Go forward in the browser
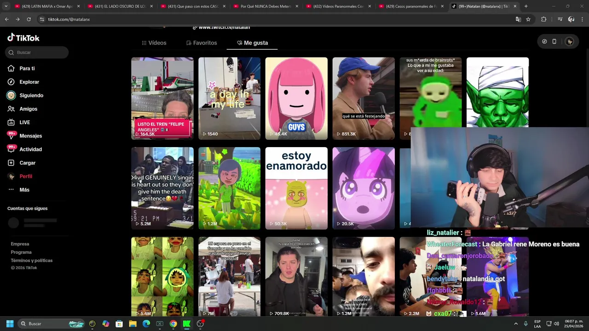This screenshot has height=331, width=589. pos(17,19)
